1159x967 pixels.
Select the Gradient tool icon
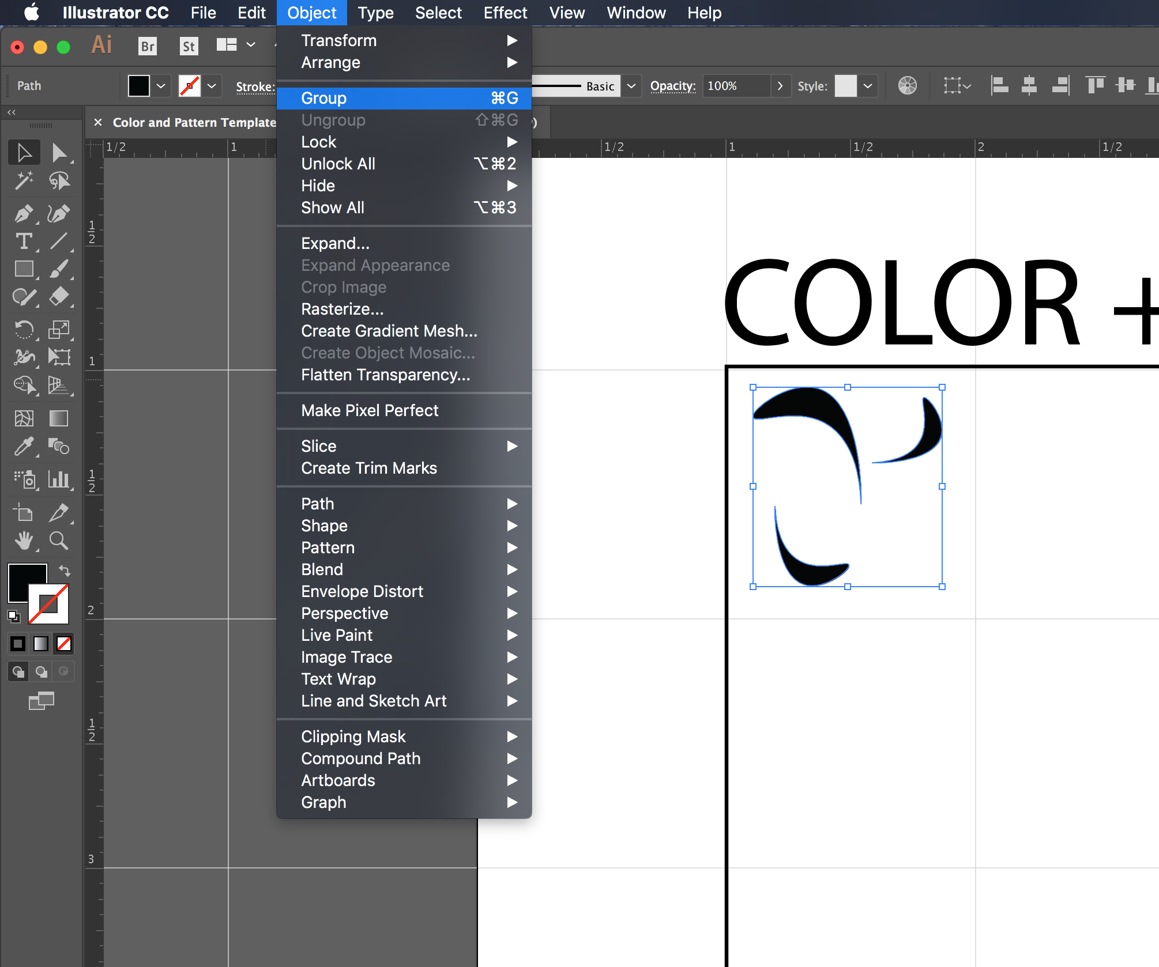click(58, 418)
